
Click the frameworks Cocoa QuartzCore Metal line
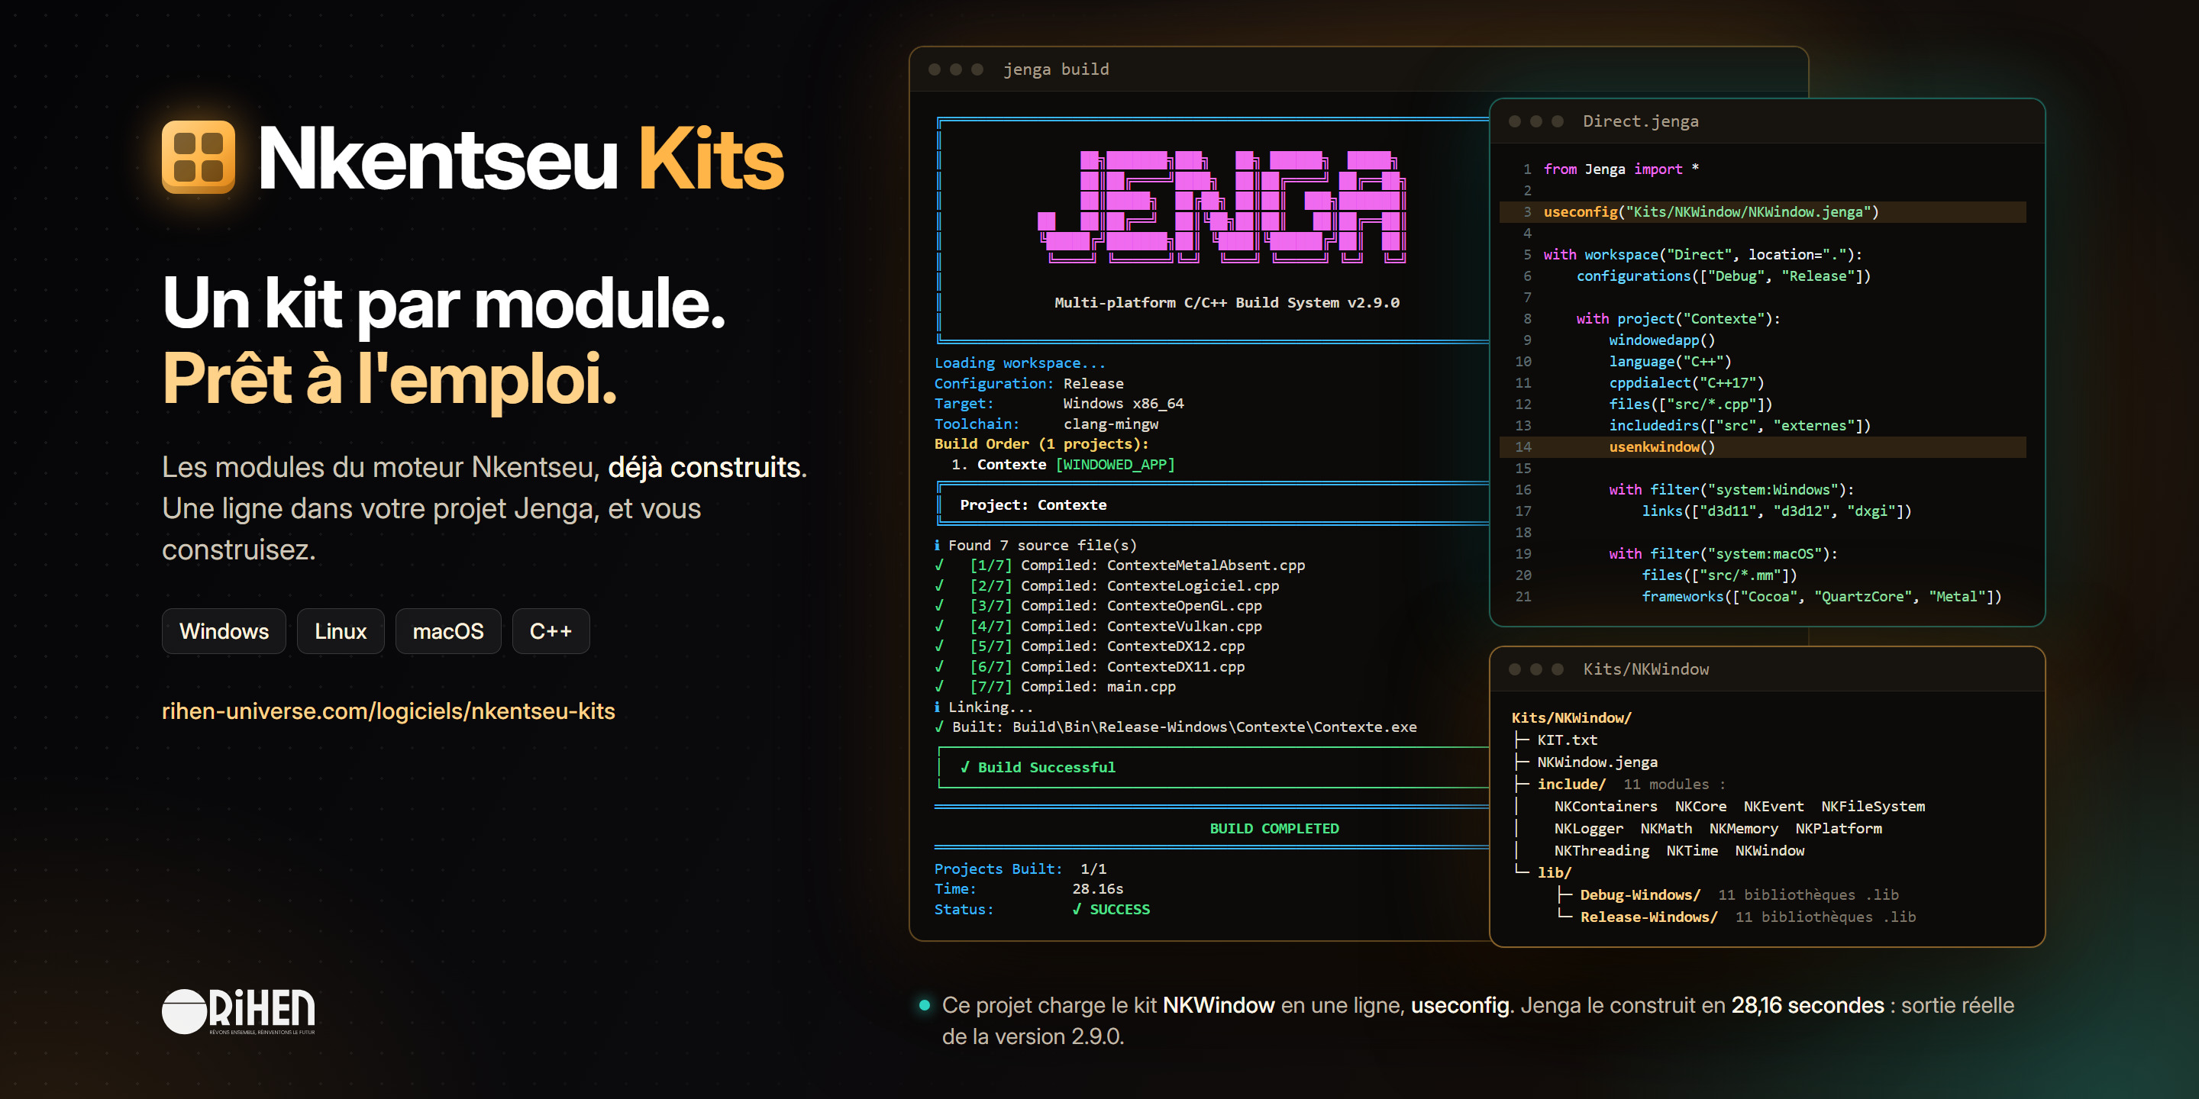1822,596
